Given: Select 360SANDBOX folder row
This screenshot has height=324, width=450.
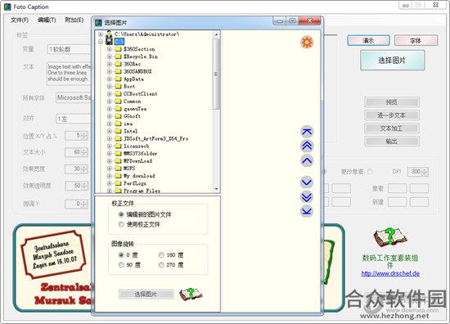Looking at the screenshot, I should (137, 71).
